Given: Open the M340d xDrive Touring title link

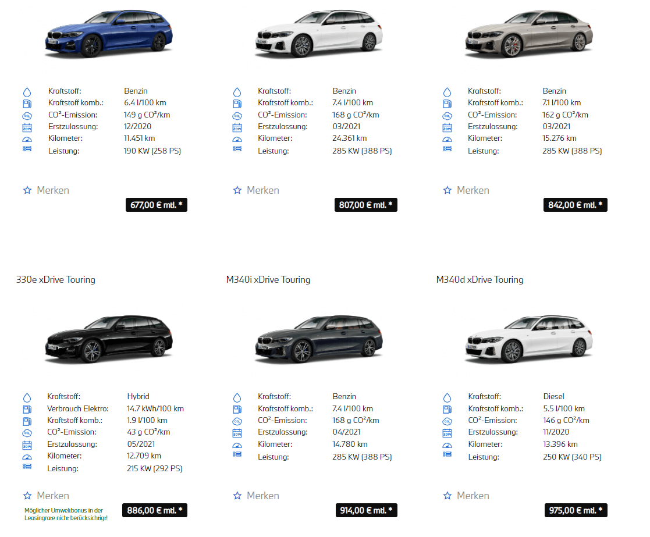Looking at the screenshot, I should click(x=479, y=280).
